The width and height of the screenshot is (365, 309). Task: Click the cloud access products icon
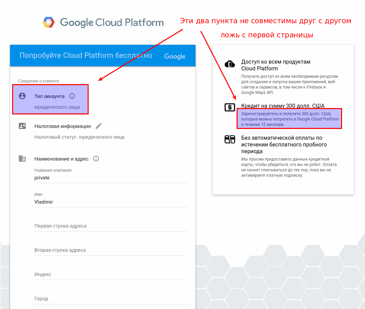point(230,64)
